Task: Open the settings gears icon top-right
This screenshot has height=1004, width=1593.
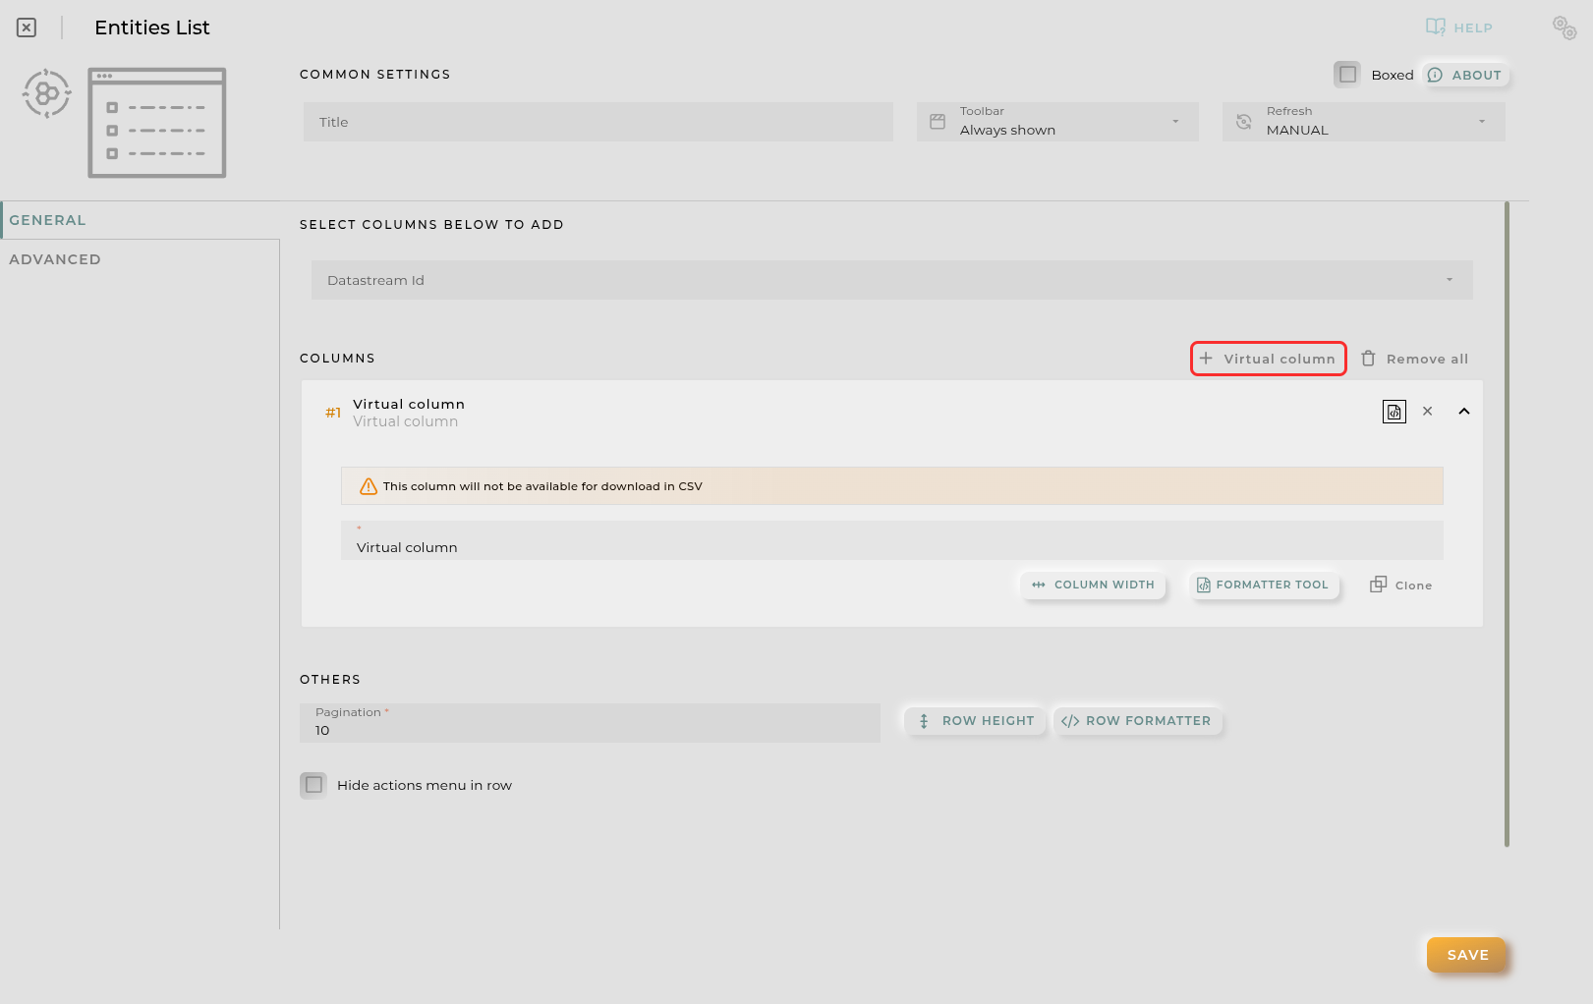Action: click(1564, 28)
